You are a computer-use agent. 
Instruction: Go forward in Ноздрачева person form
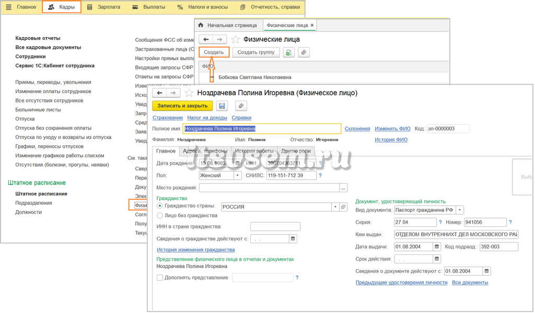[x=173, y=93]
